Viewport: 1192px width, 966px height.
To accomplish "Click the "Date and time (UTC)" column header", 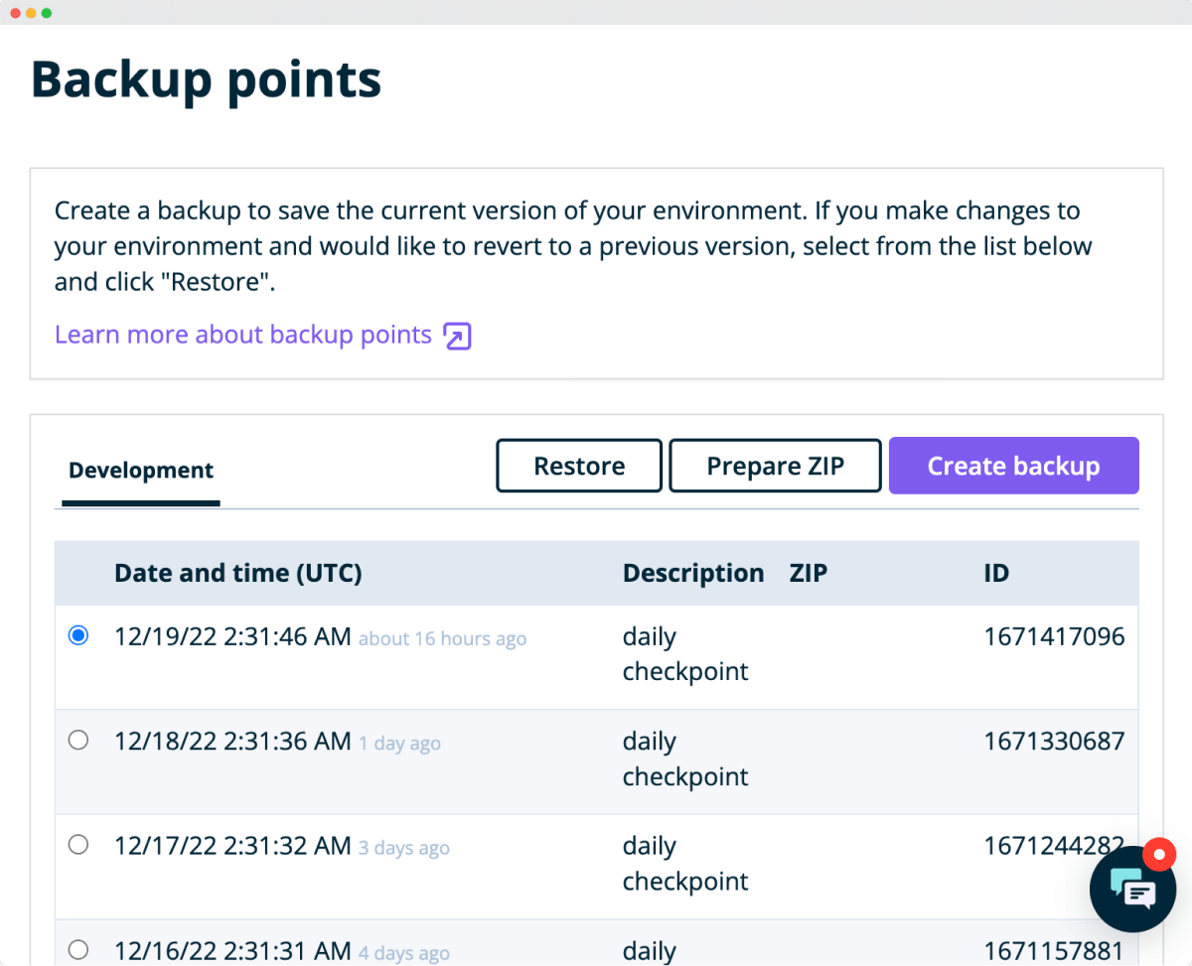I will pyautogui.click(x=237, y=573).
